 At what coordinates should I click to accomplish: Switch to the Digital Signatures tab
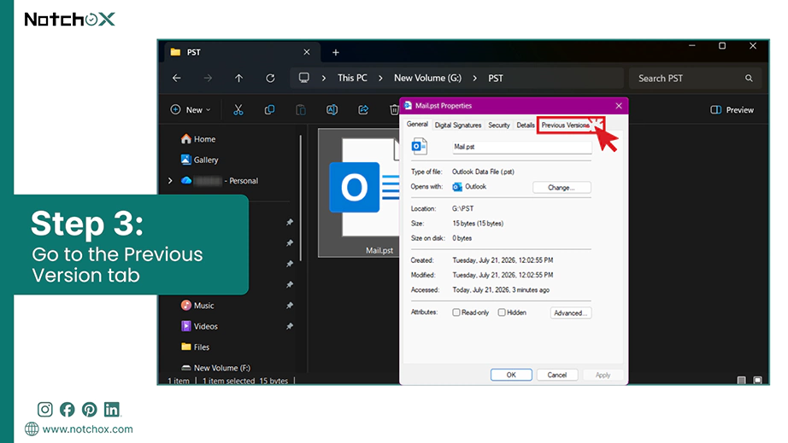pos(458,125)
